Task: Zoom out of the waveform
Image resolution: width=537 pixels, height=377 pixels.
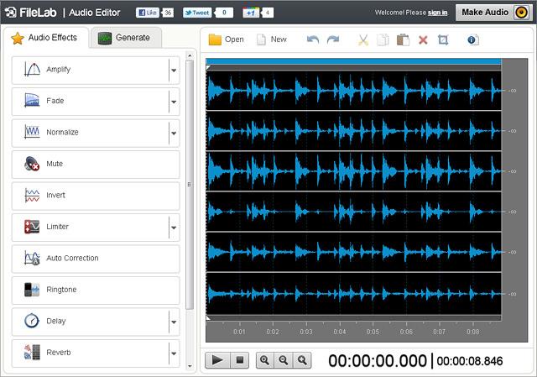Action: pos(284,360)
